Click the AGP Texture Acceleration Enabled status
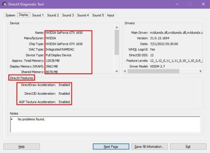 (x=64, y=102)
